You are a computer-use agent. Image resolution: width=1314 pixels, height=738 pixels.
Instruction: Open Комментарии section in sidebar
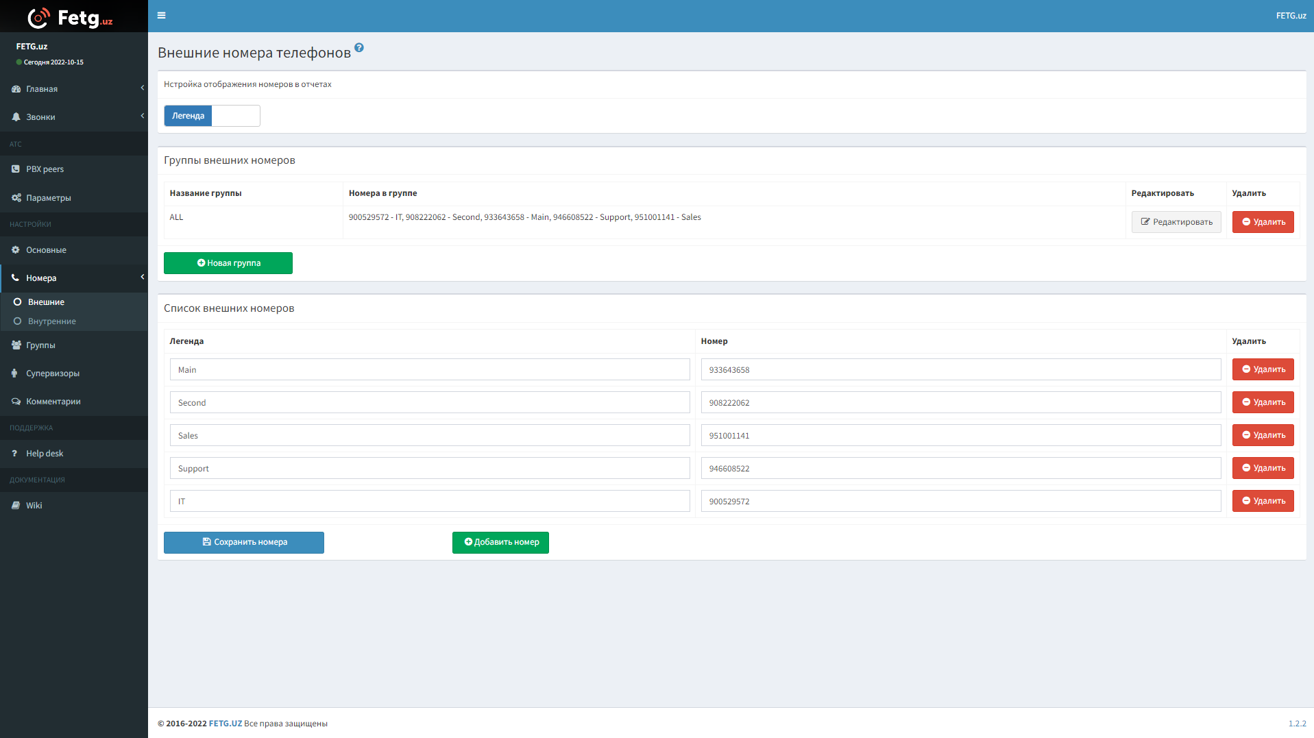[53, 402]
